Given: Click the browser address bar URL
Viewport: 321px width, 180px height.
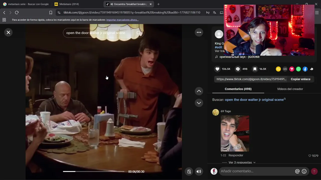Looking at the screenshot, I should click(132, 12).
